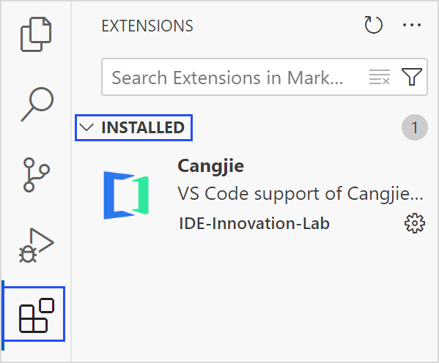Open the Run and Debug view

[37, 245]
